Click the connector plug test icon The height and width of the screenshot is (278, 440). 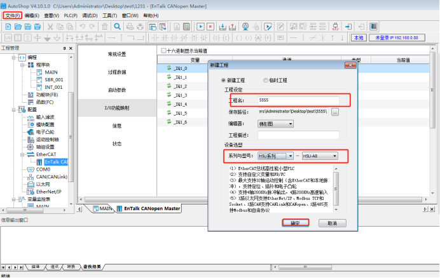pyautogui.click(x=335, y=27)
